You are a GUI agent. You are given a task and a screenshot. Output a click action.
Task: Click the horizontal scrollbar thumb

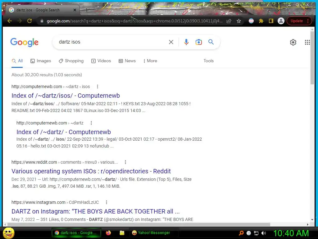(139, 224)
